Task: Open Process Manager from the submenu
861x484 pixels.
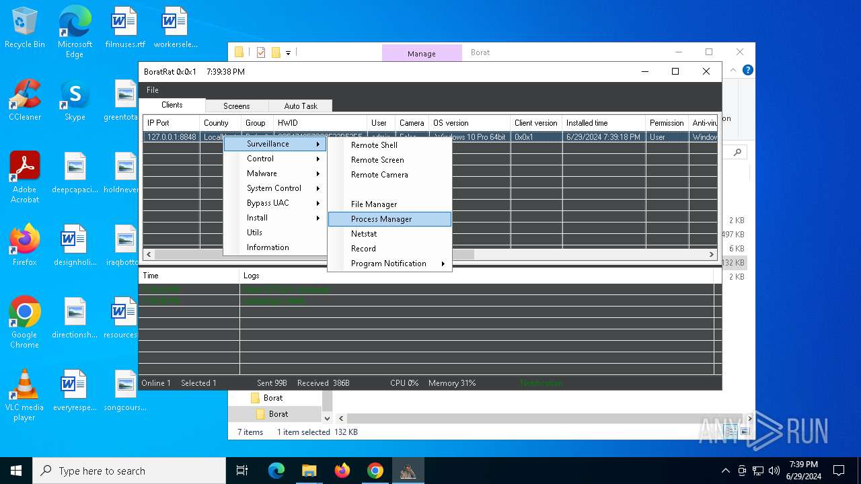Action: click(x=389, y=219)
